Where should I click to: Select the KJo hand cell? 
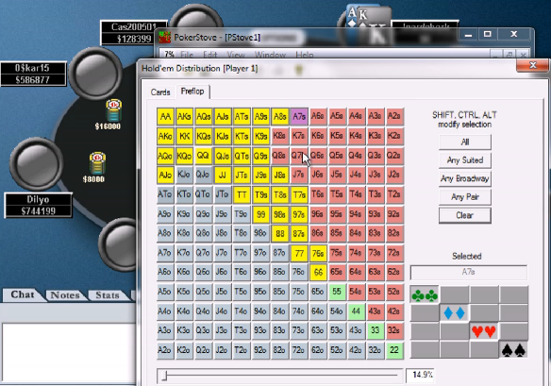pyautogui.click(x=185, y=176)
